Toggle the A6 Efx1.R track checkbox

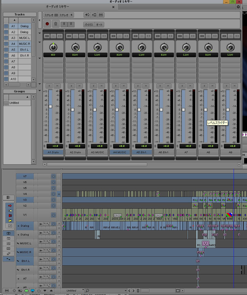click(6, 56)
